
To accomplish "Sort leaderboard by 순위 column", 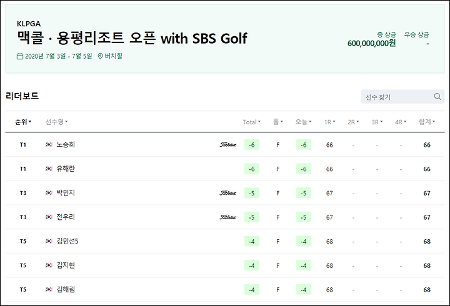I will pyautogui.click(x=23, y=122).
